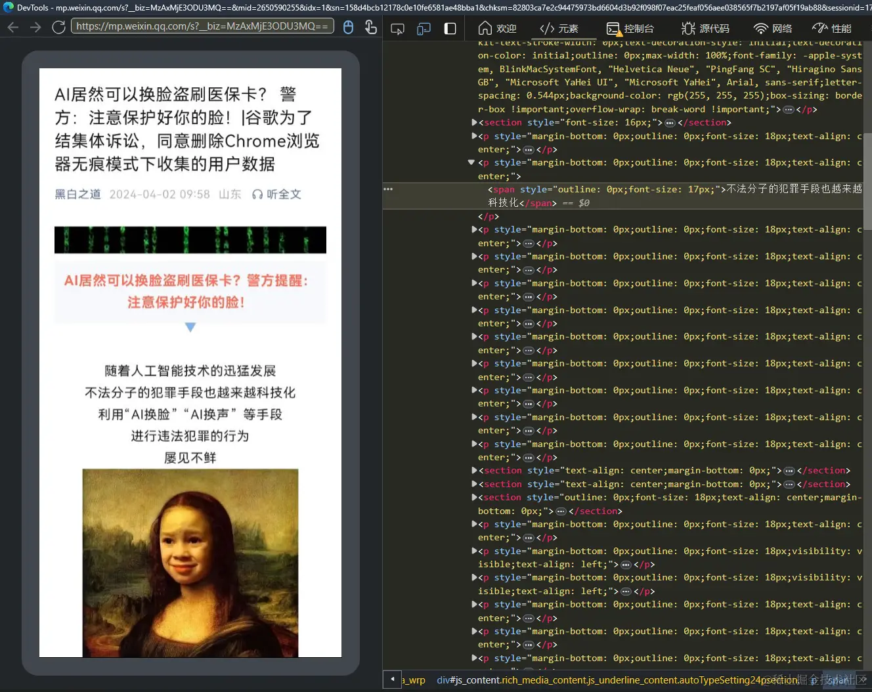The width and height of the screenshot is (872, 692).
Task: Select div#js_content breadcrumb
Action: tap(617, 680)
